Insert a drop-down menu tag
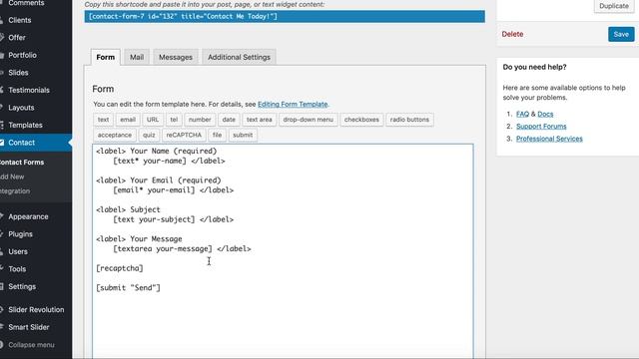The image size is (639, 359). 309,120
